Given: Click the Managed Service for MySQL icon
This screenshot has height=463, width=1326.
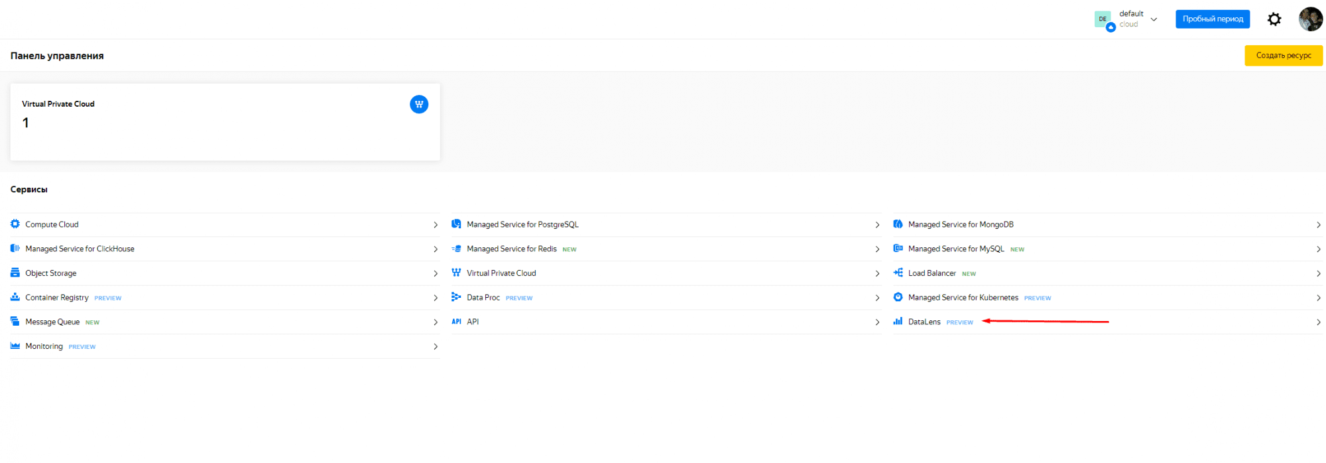Looking at the screenshot, I should (898, 249).
